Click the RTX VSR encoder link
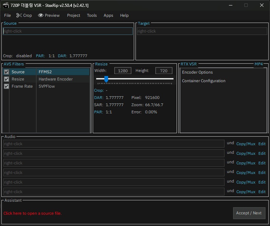Viewport: 270px width, 226px height. [189, 64]
